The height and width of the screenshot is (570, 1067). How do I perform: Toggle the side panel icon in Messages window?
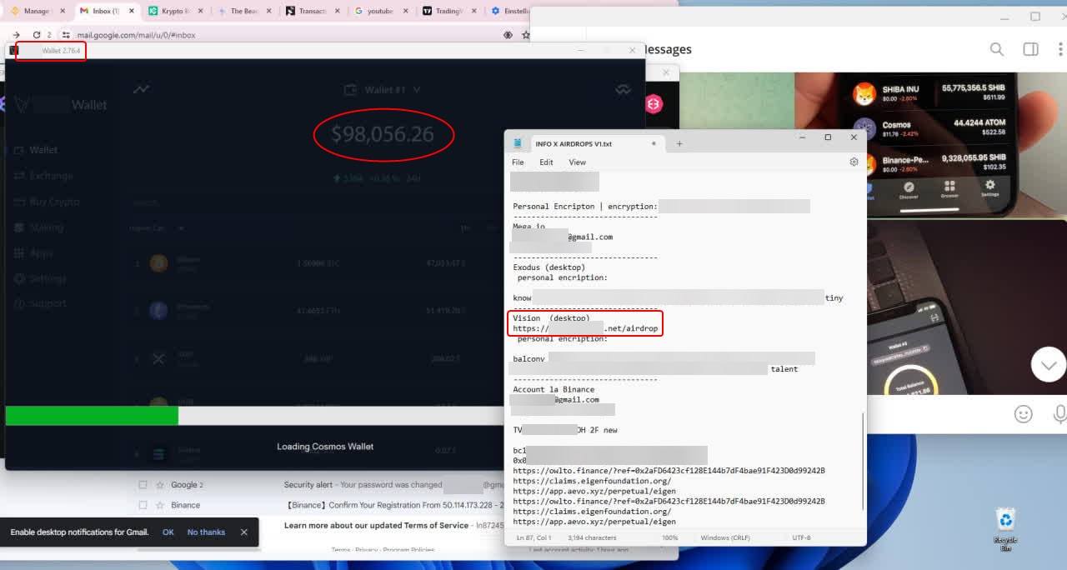tap(1031, 49)
